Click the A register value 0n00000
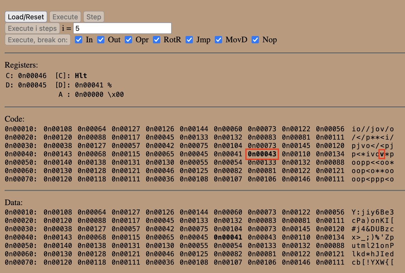 (89, 95)
